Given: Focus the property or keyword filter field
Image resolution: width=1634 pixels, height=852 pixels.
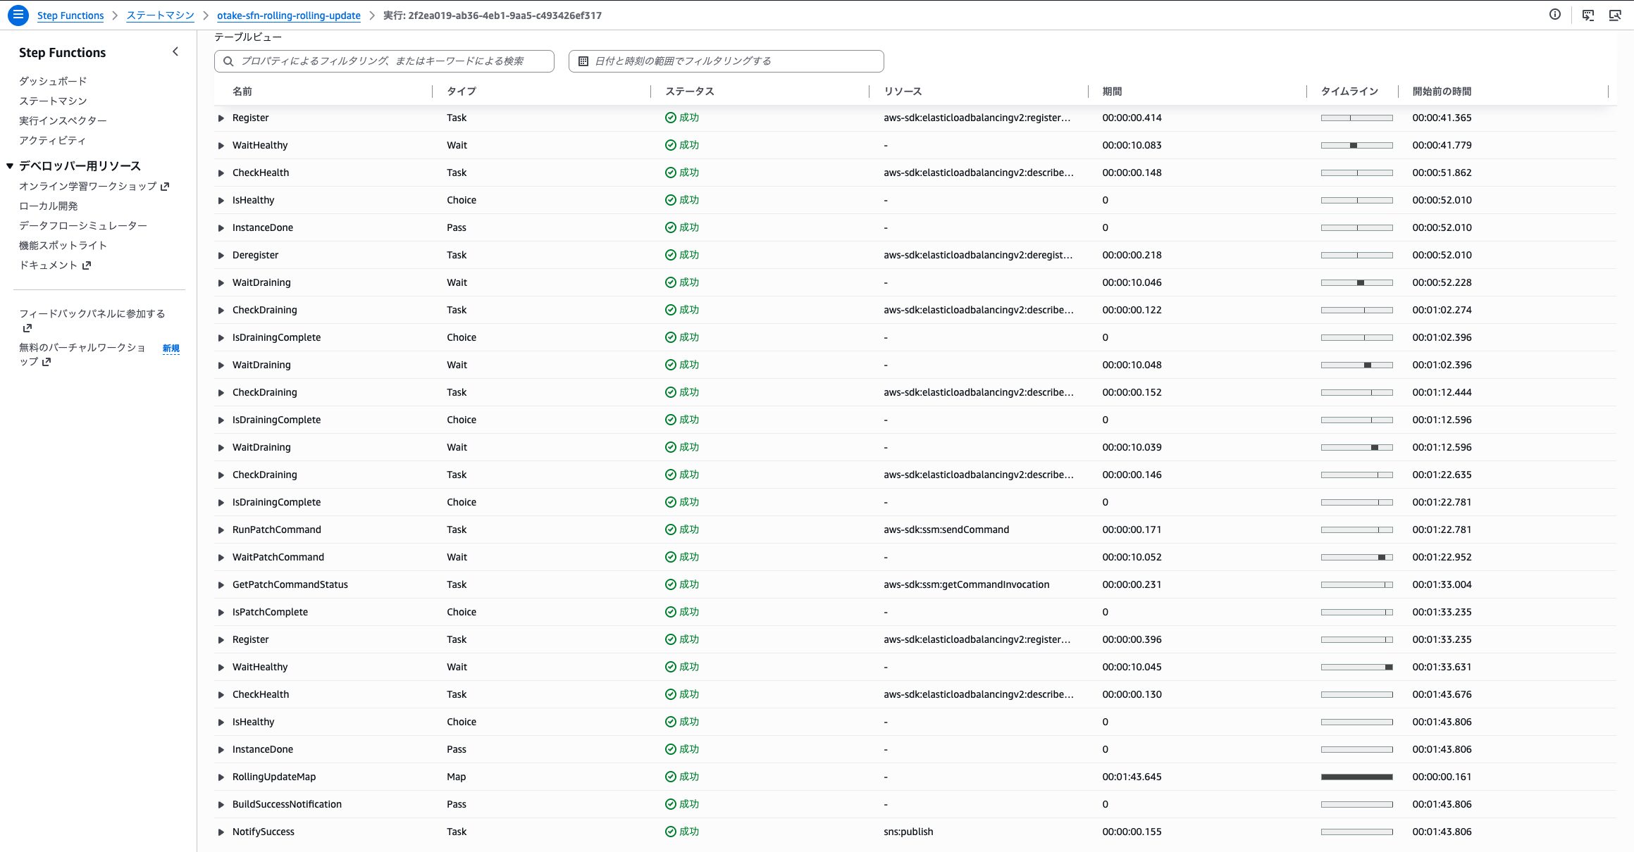Looking at the screenshot, I should coord(384,61).
